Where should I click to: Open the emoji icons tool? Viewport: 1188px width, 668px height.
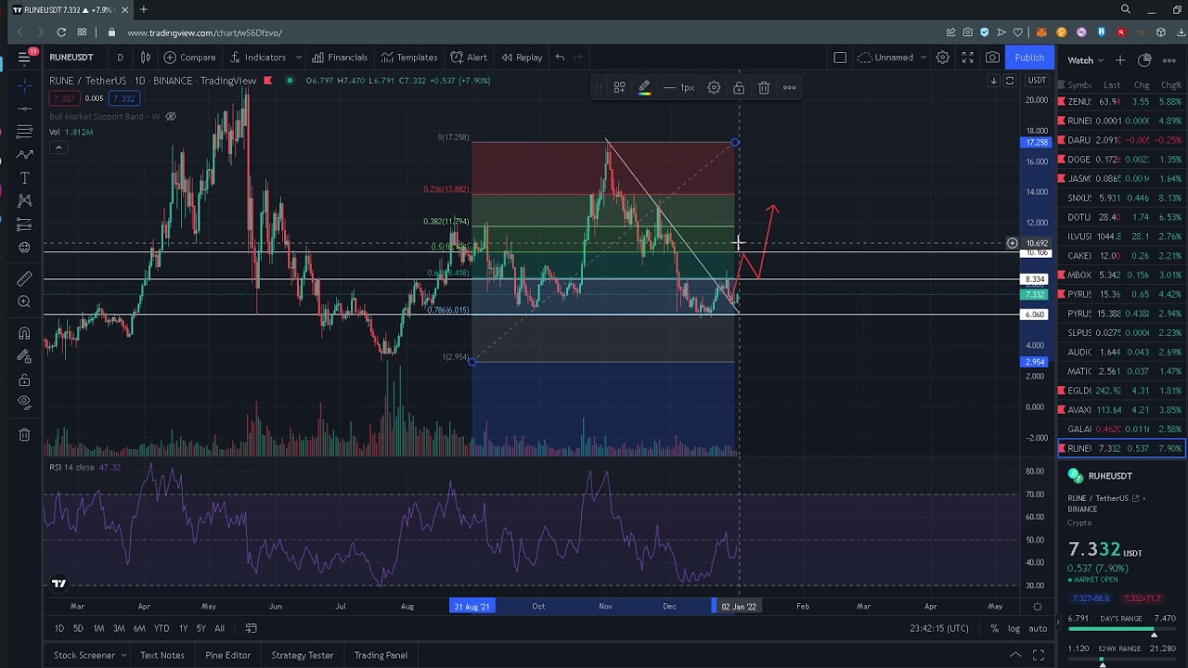(24, 248)
